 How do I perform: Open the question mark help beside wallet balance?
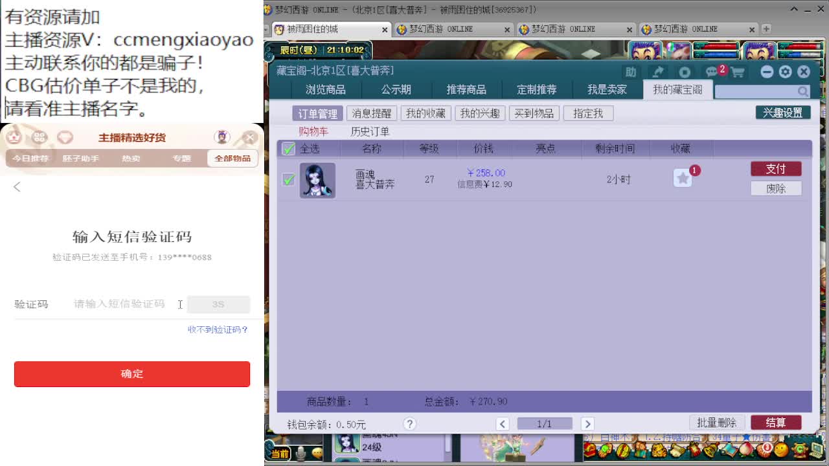pos(409,424)
